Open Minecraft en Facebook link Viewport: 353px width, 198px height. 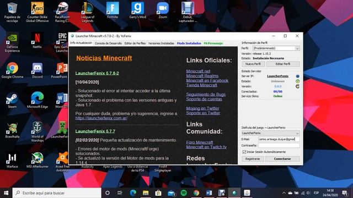[207, 80]
